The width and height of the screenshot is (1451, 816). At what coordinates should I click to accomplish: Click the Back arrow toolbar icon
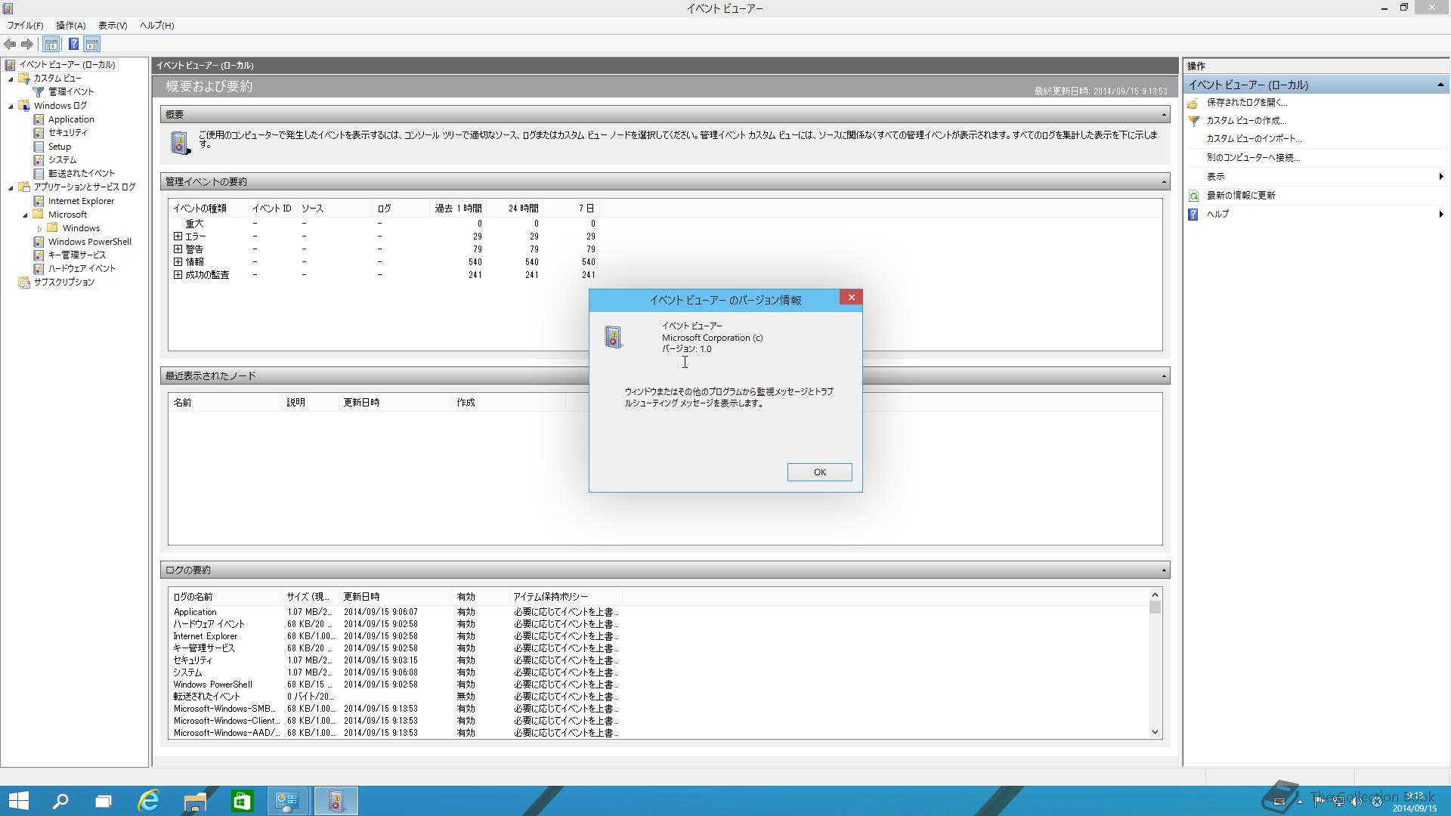[x=11, y=44]
